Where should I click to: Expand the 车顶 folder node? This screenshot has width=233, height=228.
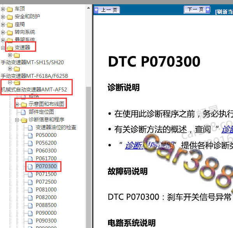coord(3,9)
